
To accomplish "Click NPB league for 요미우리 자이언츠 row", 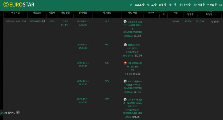I will click(107, 99).
